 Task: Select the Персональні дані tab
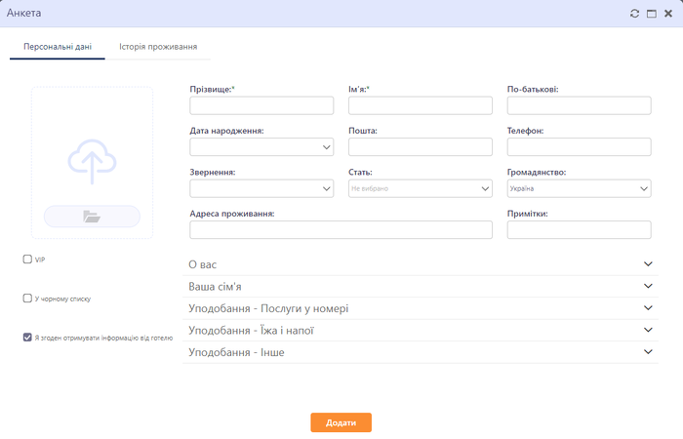58,47
